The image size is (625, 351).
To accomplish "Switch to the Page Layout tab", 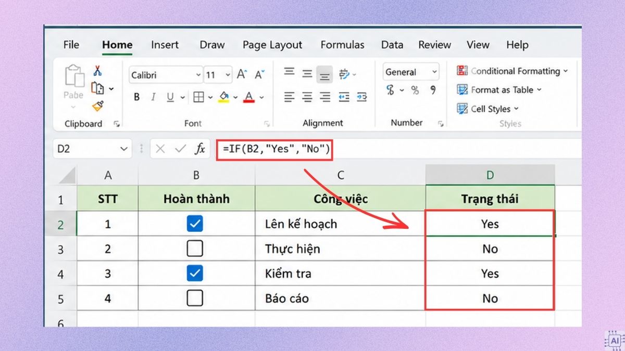I will (272, 45).
